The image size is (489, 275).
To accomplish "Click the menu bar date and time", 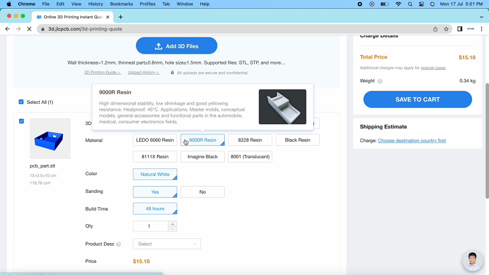I will click(x=461, y=4).
